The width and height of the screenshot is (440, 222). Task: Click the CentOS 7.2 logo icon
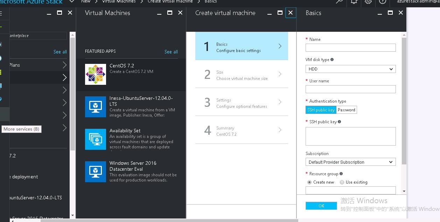pos(96,74)
